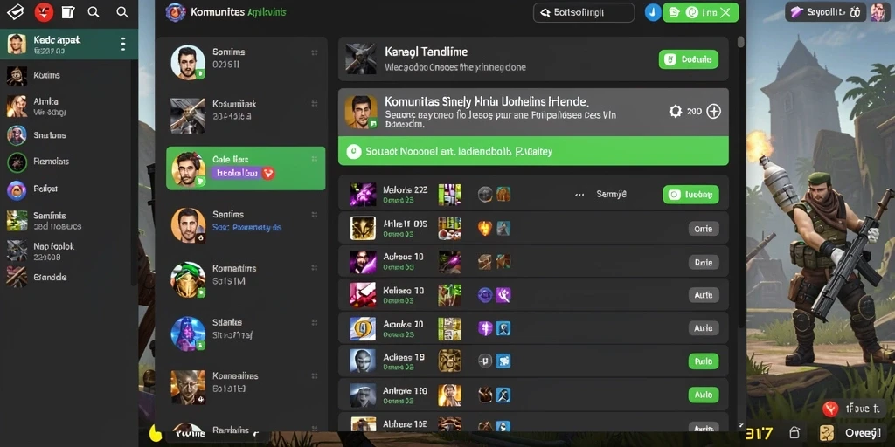
Task: Click Aurie button on Kolicre 10 row
Action: click(704, 295)
